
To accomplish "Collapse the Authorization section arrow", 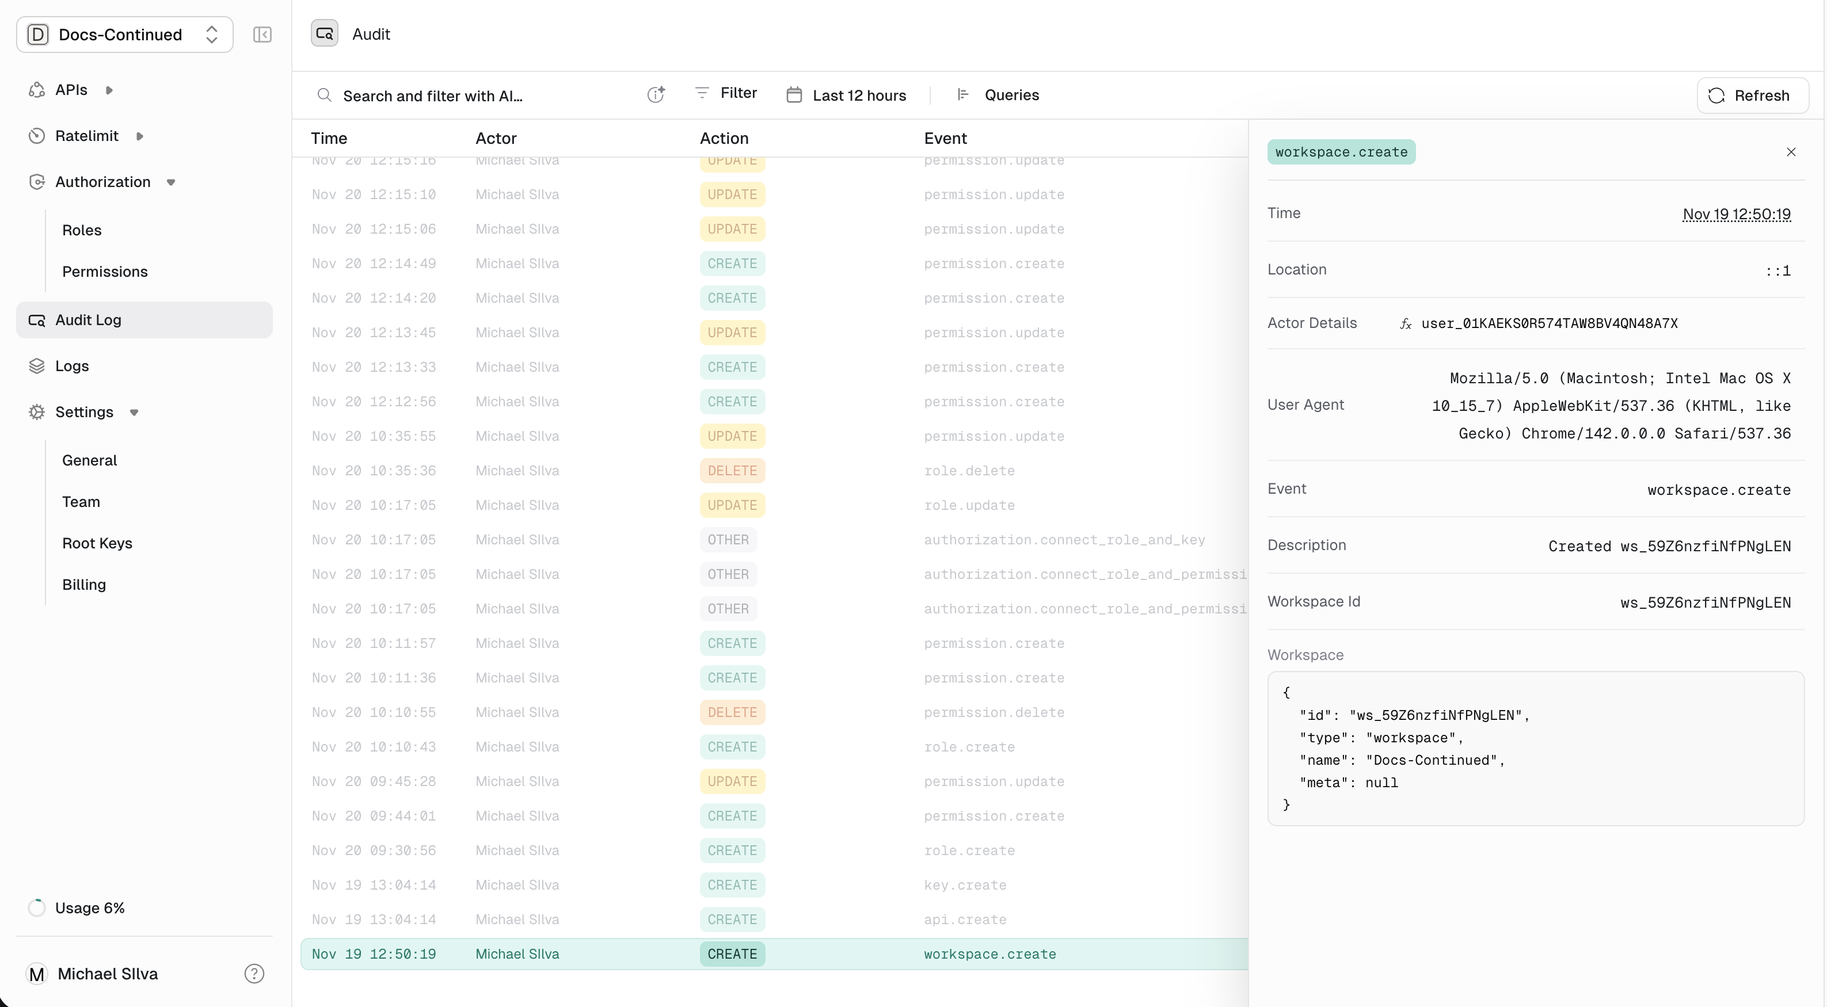I will tap(171, 182).
